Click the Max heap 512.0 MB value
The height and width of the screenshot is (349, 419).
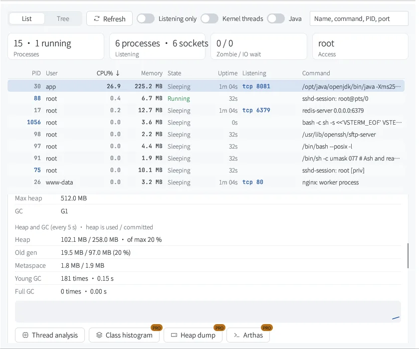(x=74, y=198)
